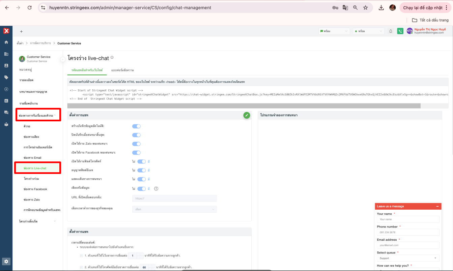Toggle the first chat settings switch
This screenshot has height=271, width=453.
click(136, 126)
